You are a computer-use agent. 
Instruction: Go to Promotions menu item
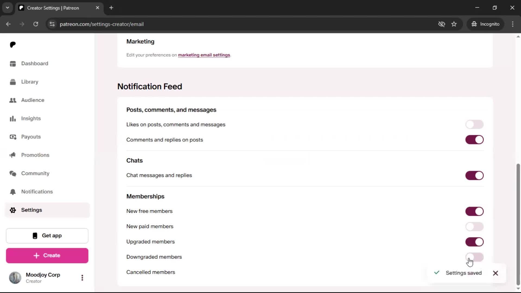point(47,155)
